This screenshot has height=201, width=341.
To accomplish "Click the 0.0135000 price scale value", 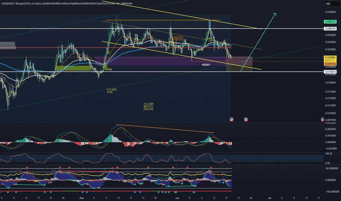I will tap(330, 92).
